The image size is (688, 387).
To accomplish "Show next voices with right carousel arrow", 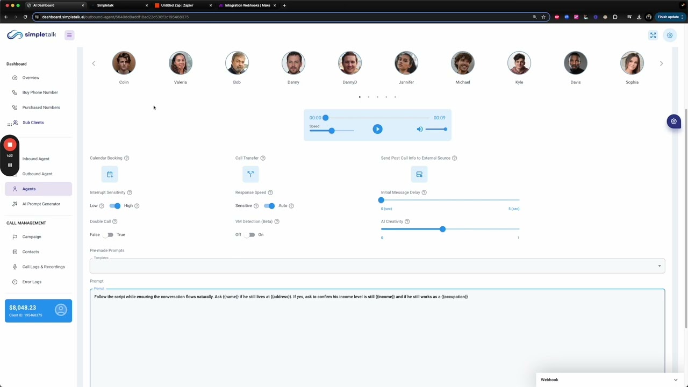I will coord(661,63).
